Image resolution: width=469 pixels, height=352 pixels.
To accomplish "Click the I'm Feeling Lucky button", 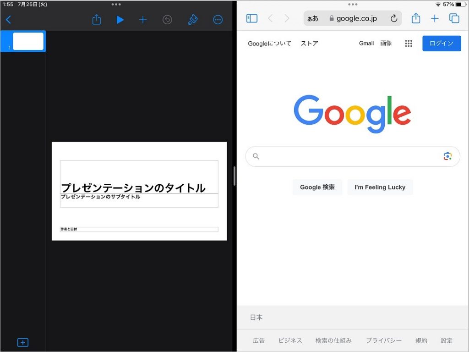I will [x=381, y=187].
